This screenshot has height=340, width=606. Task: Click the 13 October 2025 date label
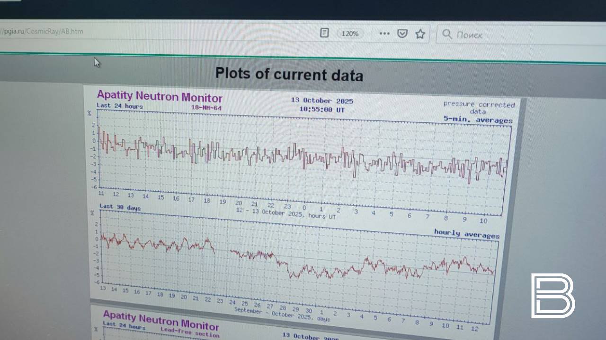click(322, 101)
